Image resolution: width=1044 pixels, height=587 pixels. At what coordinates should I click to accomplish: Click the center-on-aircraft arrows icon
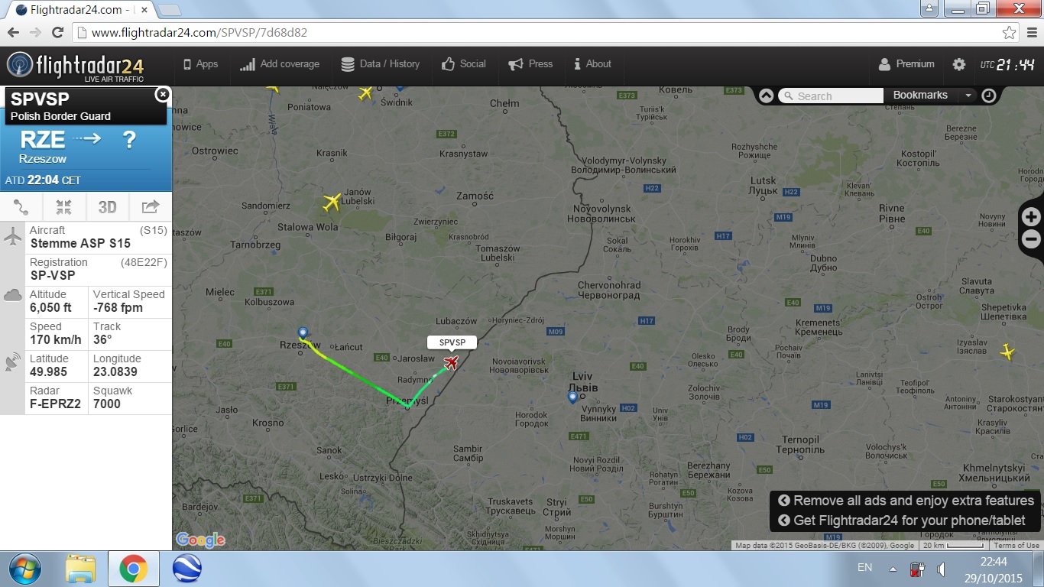tap(63, 206)
